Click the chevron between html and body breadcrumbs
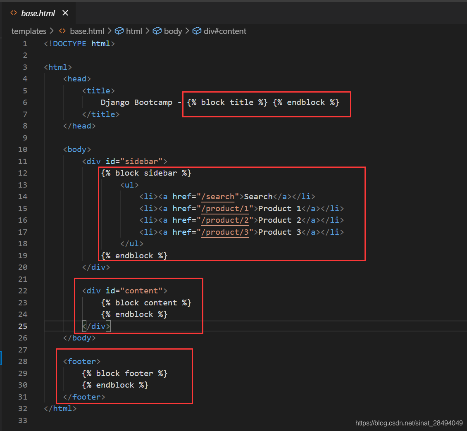Screen dimensions: 467x431 coord(147,31)
